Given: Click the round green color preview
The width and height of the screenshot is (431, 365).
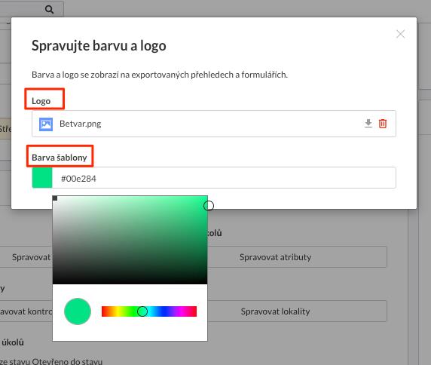Looking at the screenshot, I should (78, 311).
